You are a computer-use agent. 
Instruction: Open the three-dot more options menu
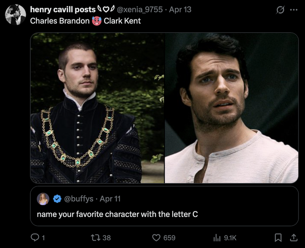click(294, 10)
